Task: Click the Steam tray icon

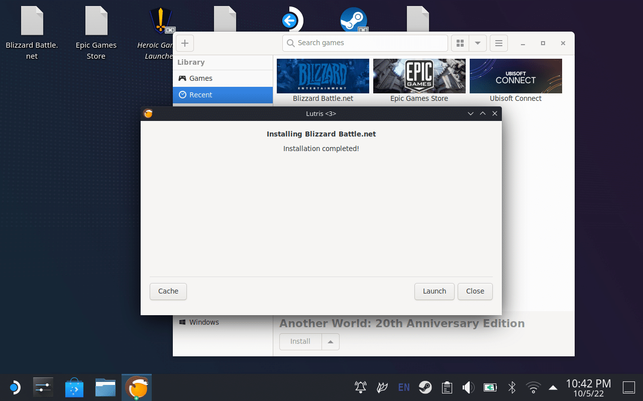Action: coord(425,387)
